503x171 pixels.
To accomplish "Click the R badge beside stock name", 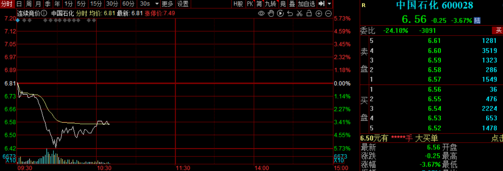I will [x=363, y=5].
